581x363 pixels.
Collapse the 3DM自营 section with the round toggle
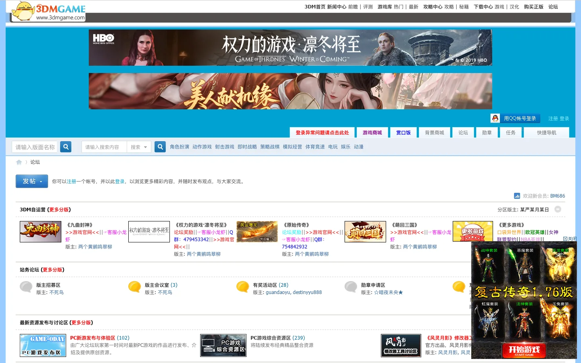pos(558,209)
